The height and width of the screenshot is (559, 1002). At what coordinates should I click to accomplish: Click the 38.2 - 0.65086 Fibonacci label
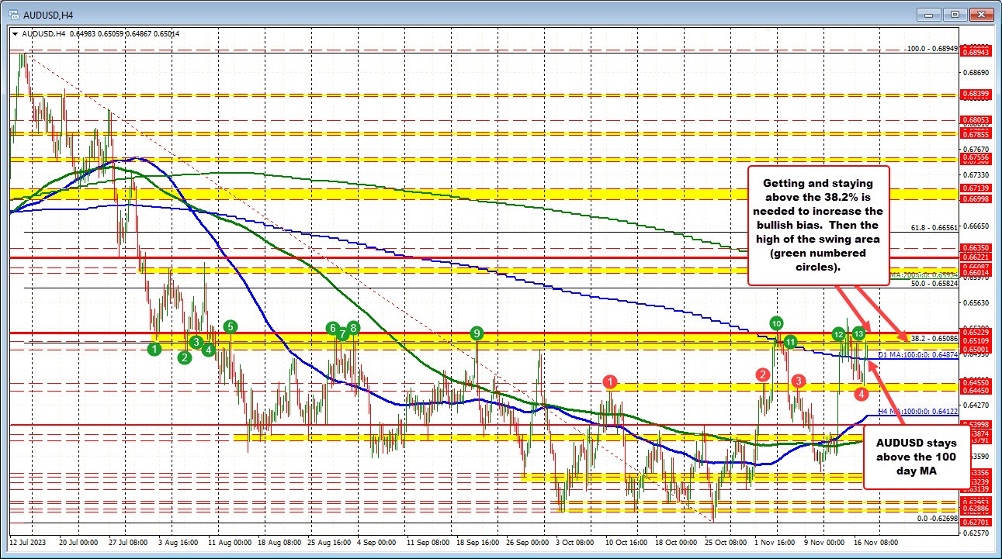(934, 339)
